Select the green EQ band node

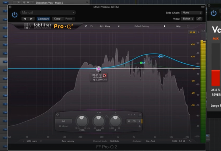(141, 63)
